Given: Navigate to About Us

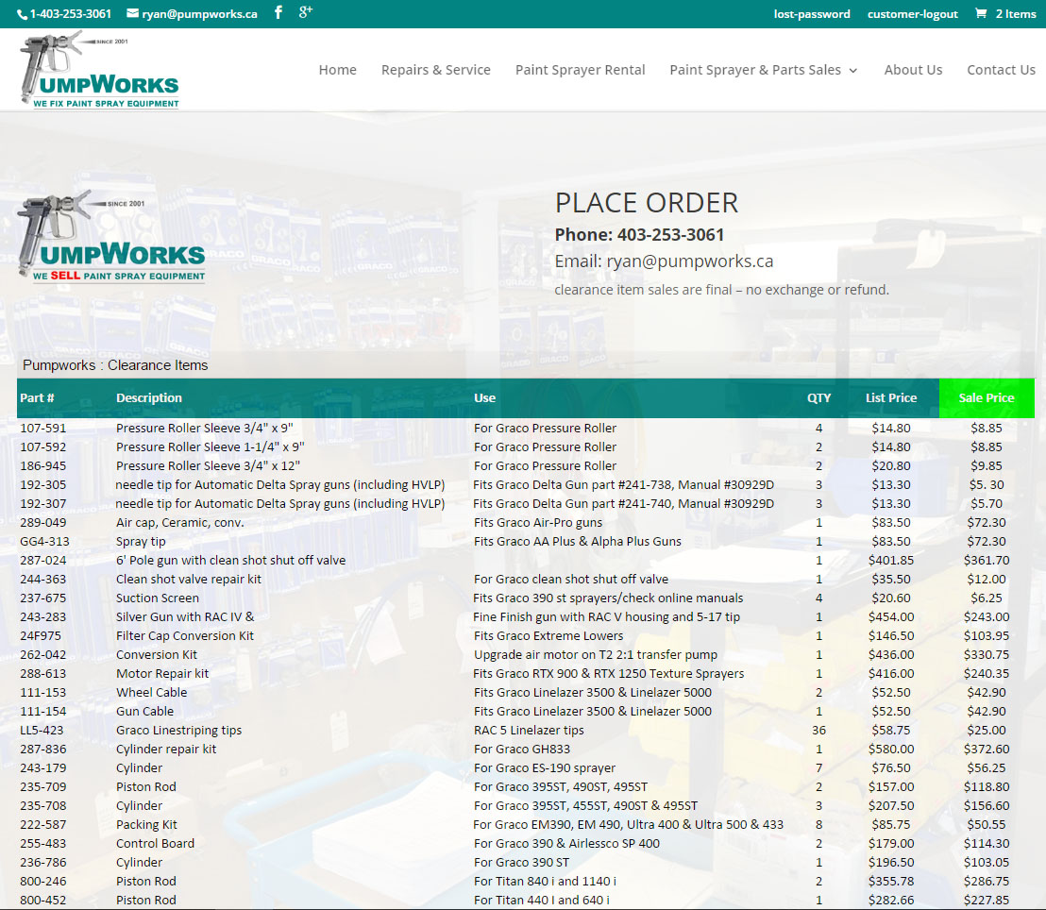Looking at the screenshot, I should click(x=913, y=70).
